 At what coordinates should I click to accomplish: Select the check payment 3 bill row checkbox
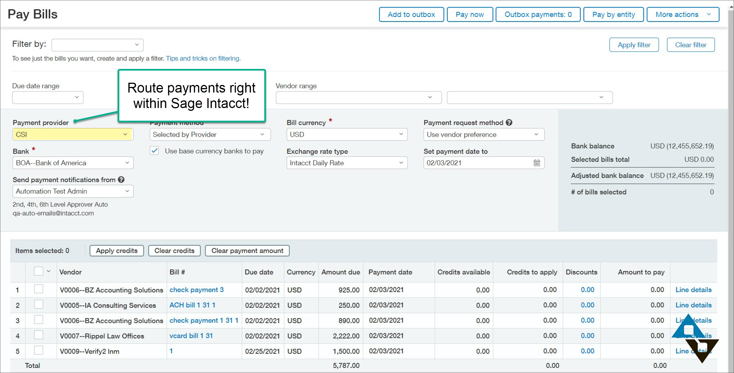point(39,289)
